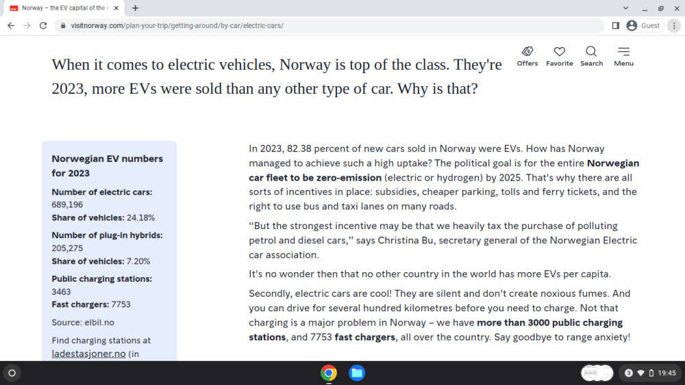Image resolution: width=685 pixels, height=385 pixels.
Task: Click the 'Share of vehicles: 7.20%' line
Action: click(101, 261)
